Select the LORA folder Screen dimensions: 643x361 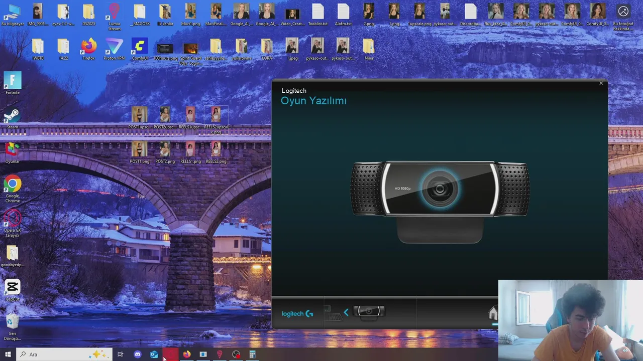(x=267, y=50)
